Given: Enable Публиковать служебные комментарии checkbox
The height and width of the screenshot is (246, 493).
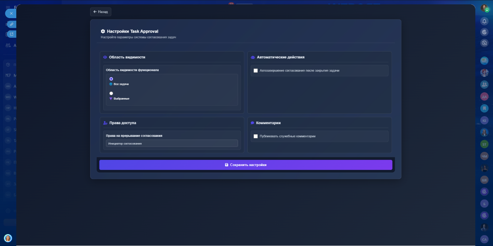Looking at the screenshot, I should coord(256,136).
